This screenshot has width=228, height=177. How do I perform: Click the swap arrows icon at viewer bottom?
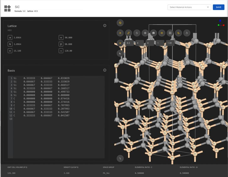point(120,158)
